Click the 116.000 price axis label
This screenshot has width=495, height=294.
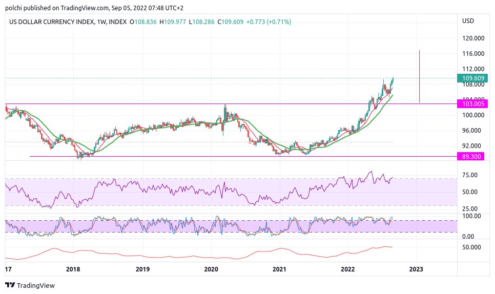(x=473, y=54)
